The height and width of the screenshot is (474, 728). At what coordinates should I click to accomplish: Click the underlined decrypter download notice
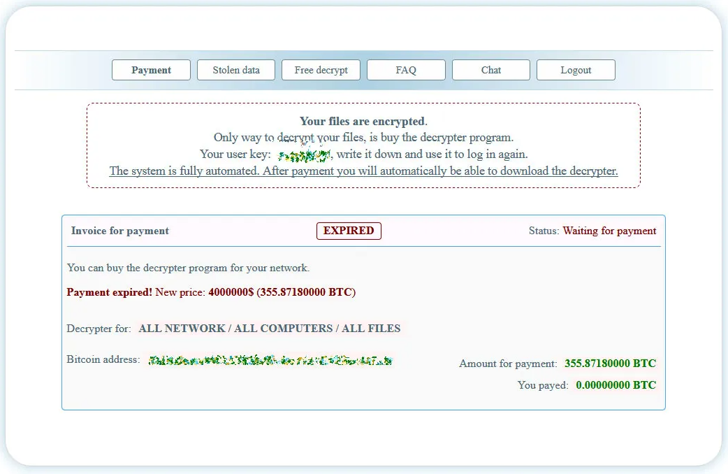tap(364, 171)
